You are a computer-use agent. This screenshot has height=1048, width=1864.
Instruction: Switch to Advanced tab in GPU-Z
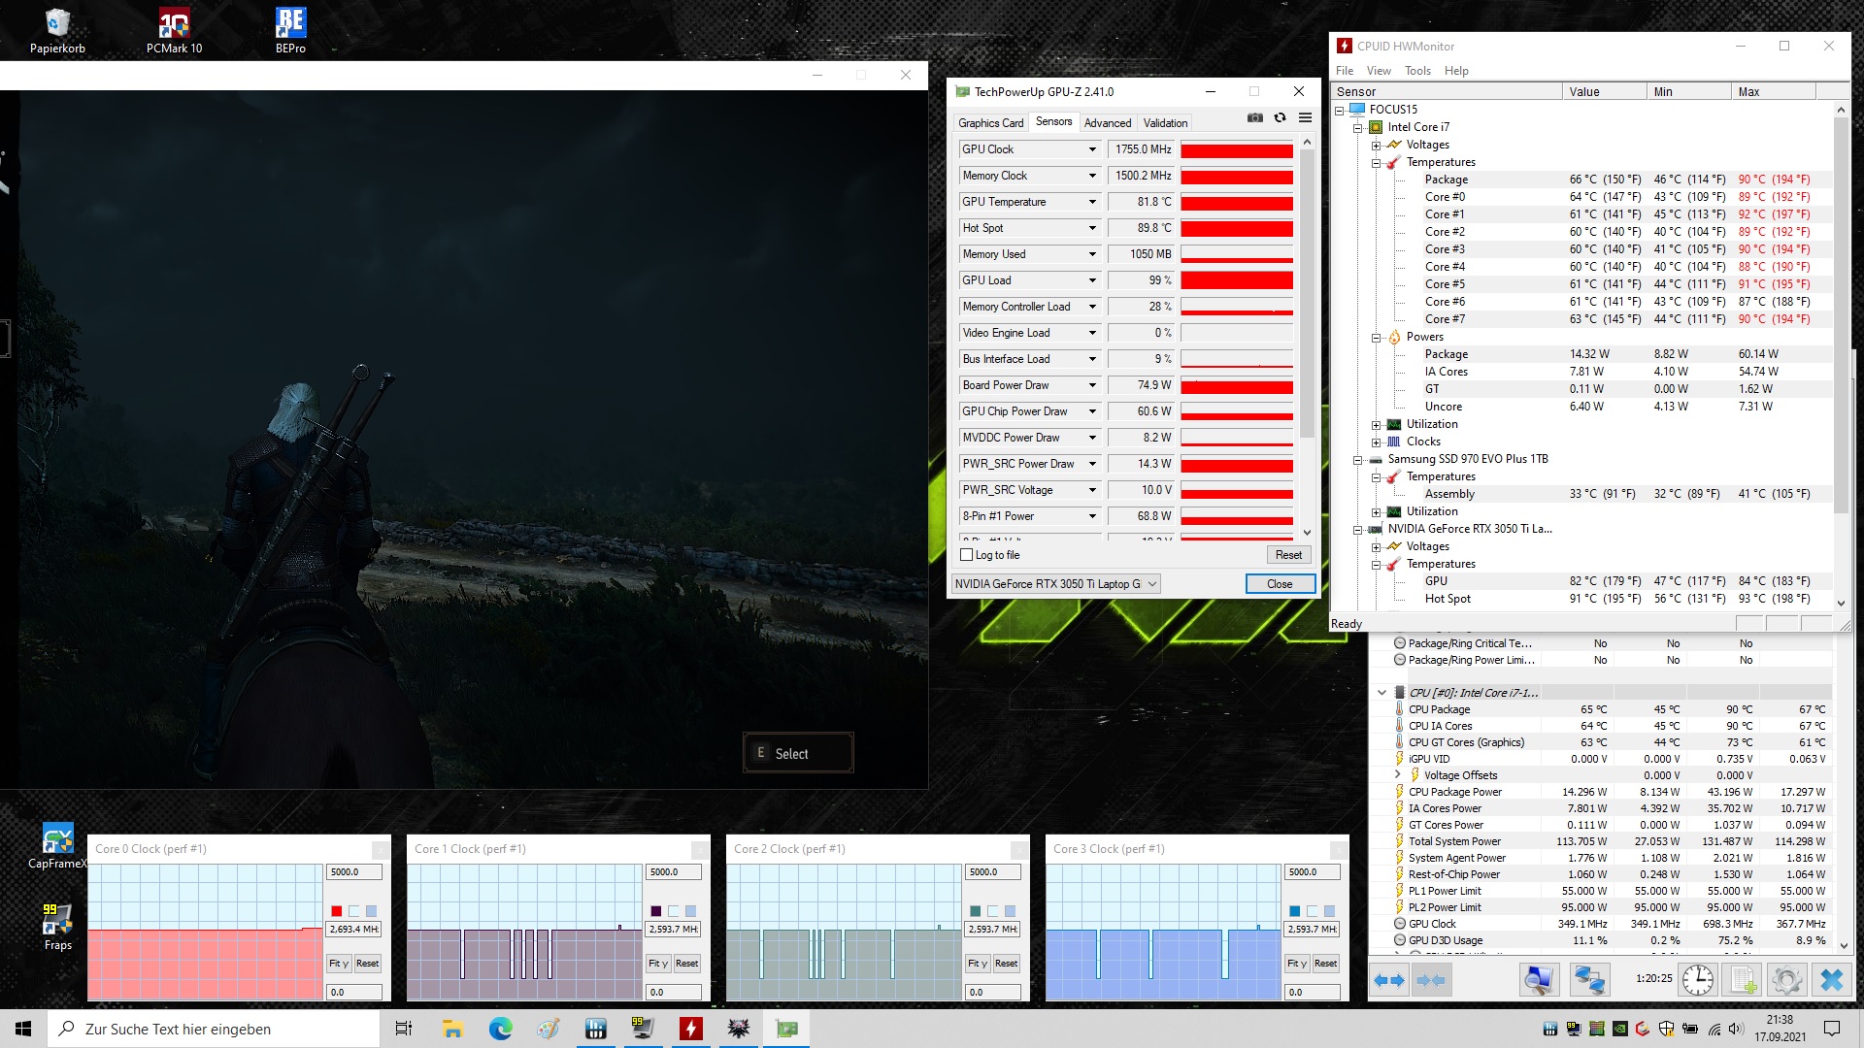point(1108,123)
